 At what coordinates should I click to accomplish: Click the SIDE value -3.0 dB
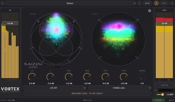pos(69,84)
